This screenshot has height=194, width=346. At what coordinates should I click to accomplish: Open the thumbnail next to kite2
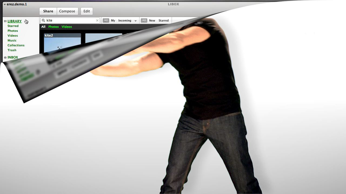coord(104,38)
